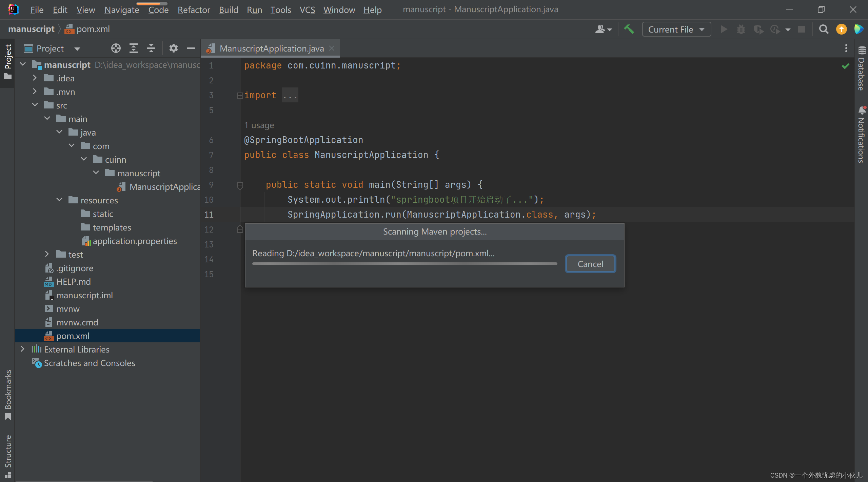Open the Current File run configuration dropdown
This screenshot has width=868, height=482.
click(x=676, y=29)
